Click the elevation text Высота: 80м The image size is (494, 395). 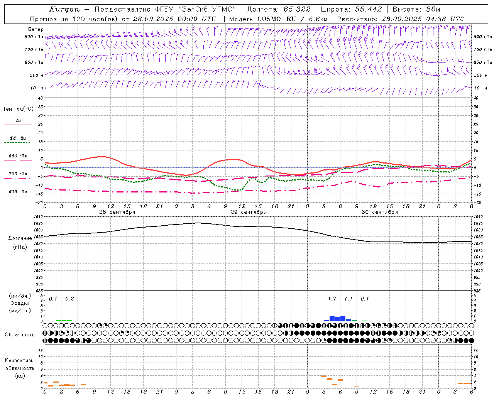pyautogui.click(x=416, y=9)
